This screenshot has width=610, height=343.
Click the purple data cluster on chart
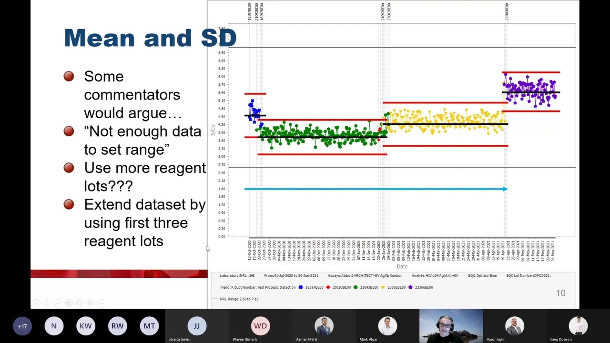530,90
